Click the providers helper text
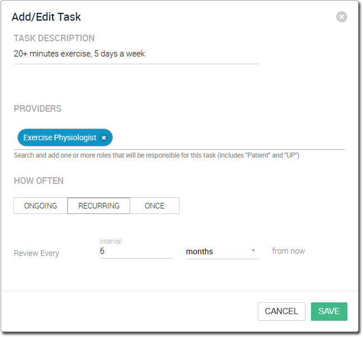This screenshot has height=337, width=363. coord(157,155)
